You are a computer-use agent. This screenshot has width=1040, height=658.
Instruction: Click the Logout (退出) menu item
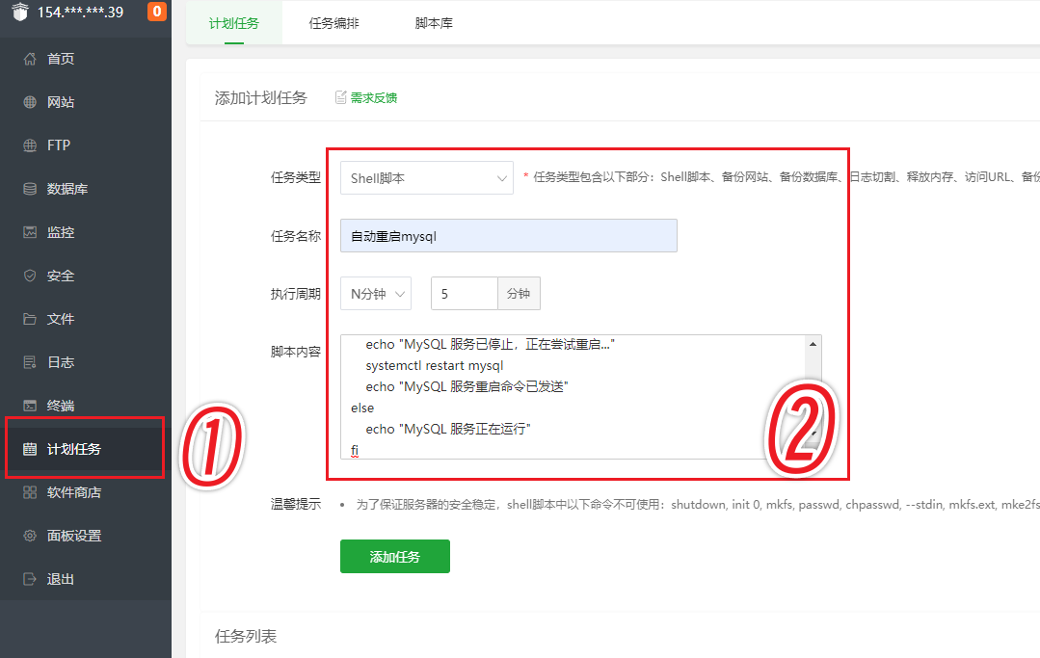click(60, 579)
